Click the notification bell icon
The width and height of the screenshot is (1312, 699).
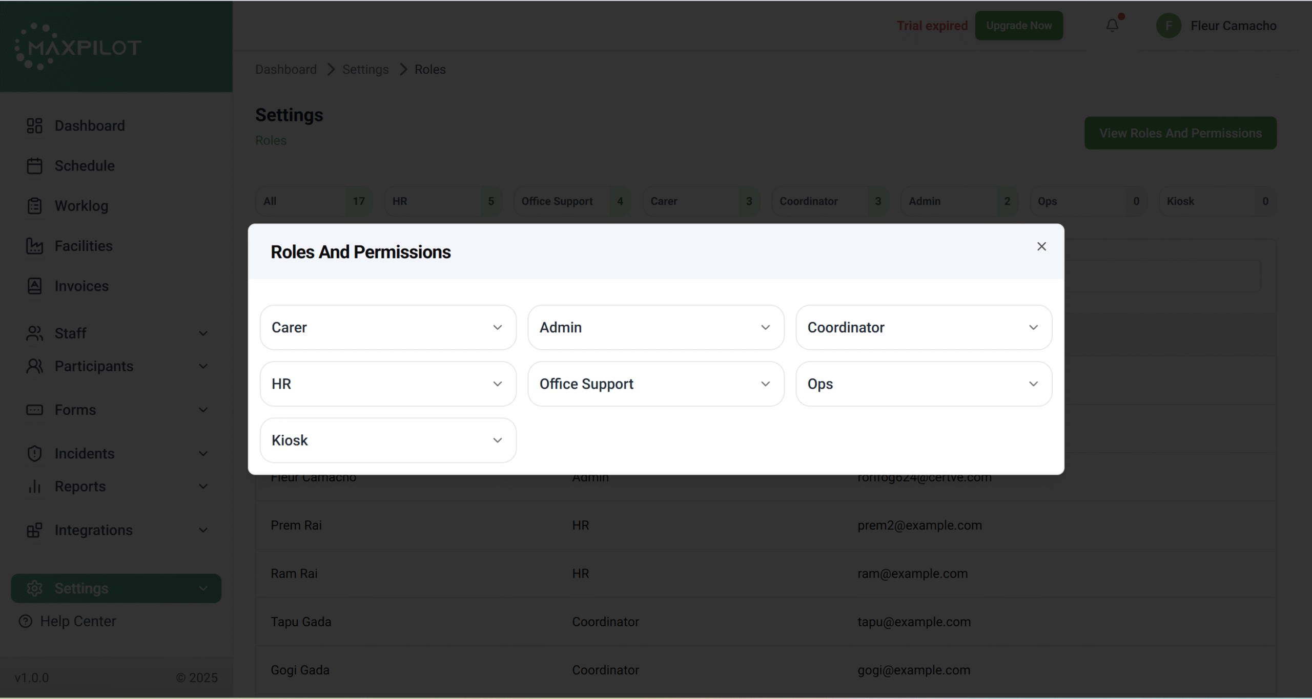tap(1112, 26)
